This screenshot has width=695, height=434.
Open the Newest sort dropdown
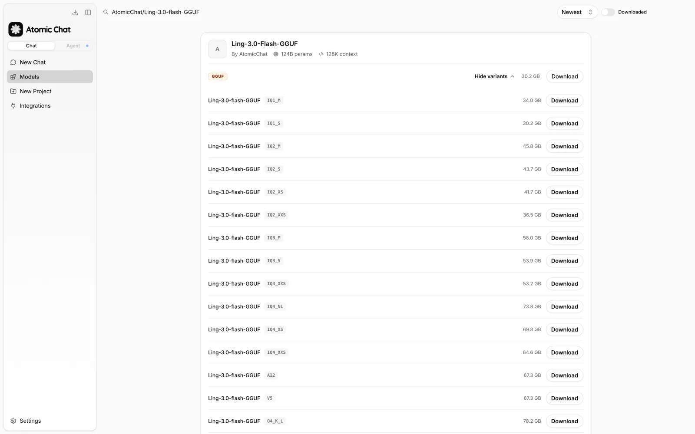[577, 12]
